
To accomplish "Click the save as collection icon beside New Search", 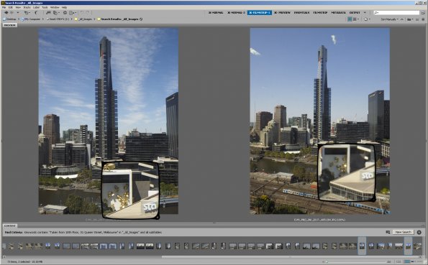I will point(388,232).
